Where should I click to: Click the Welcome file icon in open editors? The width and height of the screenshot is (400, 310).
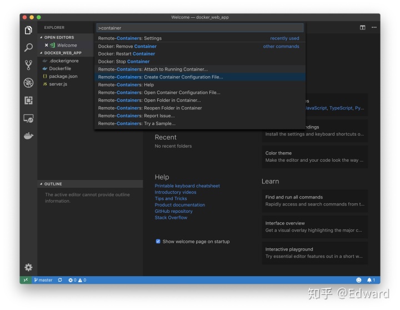coord(53,45)
